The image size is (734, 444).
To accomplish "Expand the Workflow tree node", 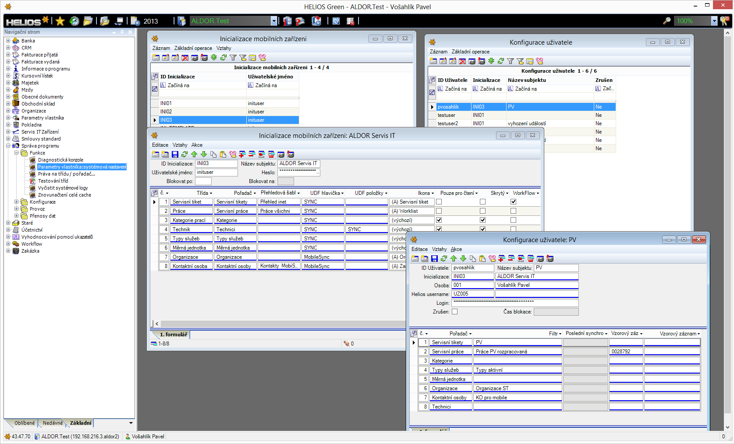I will pos(8,244).
